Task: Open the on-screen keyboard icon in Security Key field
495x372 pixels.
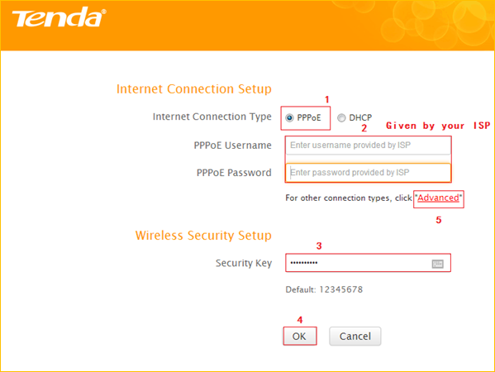Action: coord(437,264)
